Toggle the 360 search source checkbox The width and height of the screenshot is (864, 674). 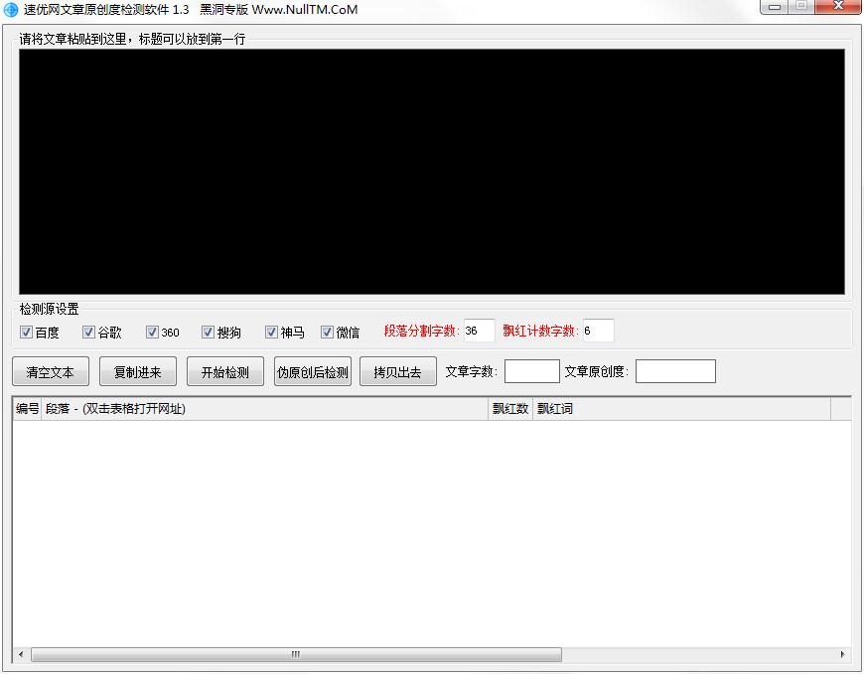pyautogui.click(x=152, y=332)
